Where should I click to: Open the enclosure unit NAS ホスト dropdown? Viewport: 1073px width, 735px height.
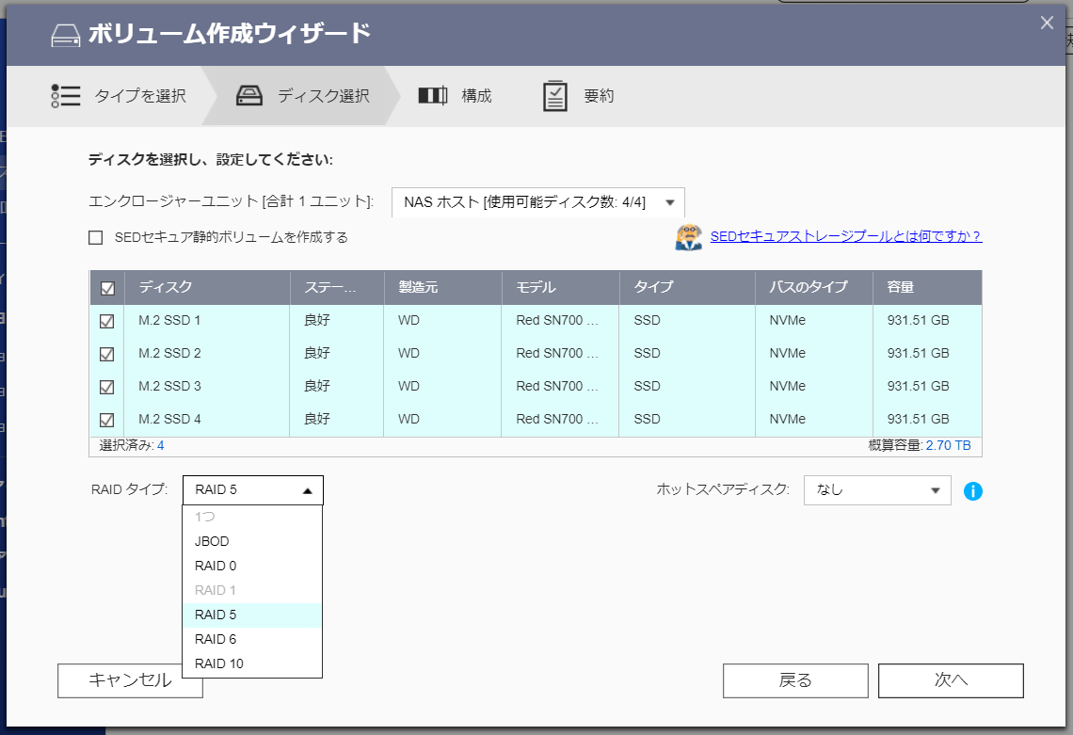[x=537, y=202]
